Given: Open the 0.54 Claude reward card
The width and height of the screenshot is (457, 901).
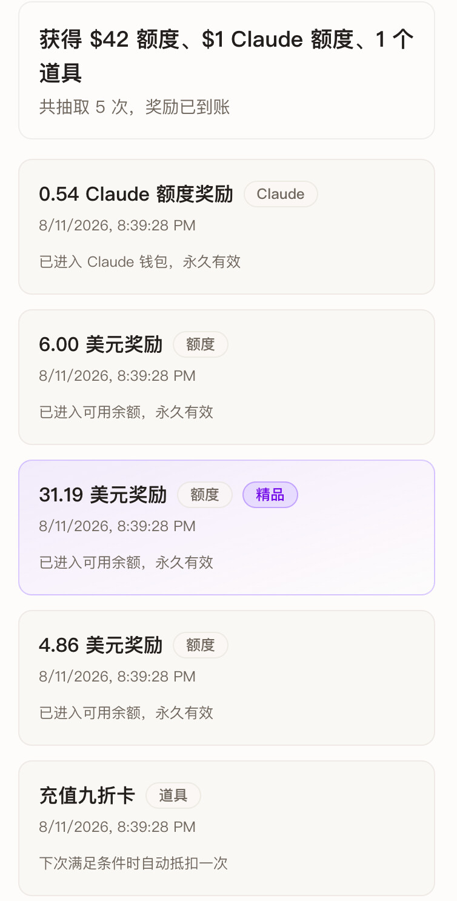Looking at the screenshot, I should (227, 227).
